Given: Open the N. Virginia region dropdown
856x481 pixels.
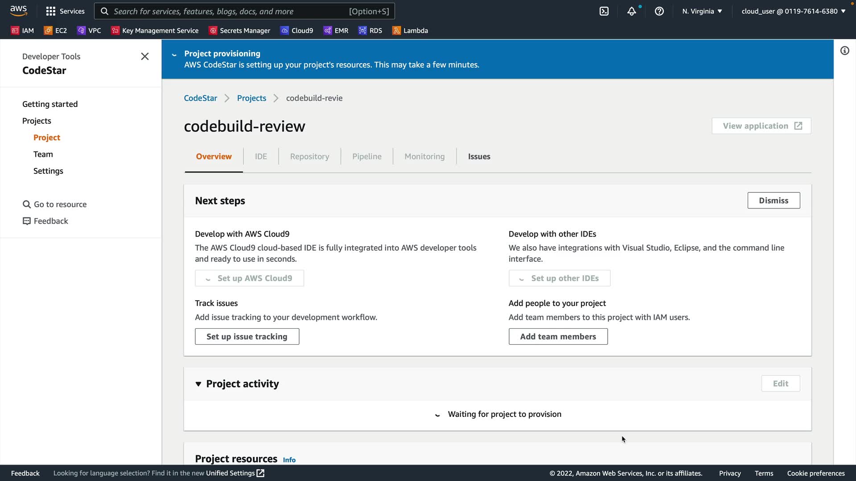Looking at the screenshot, I should click(x=702, y=12).
